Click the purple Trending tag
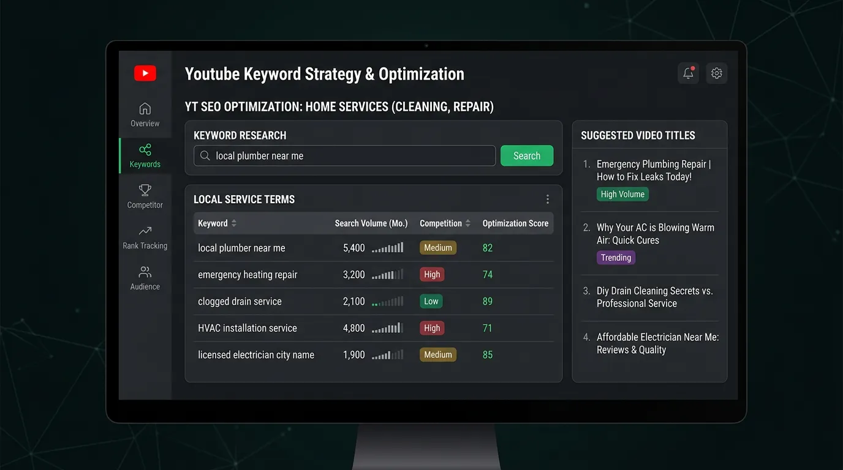This screenshot has height=470, width=843. coord(616,258)
